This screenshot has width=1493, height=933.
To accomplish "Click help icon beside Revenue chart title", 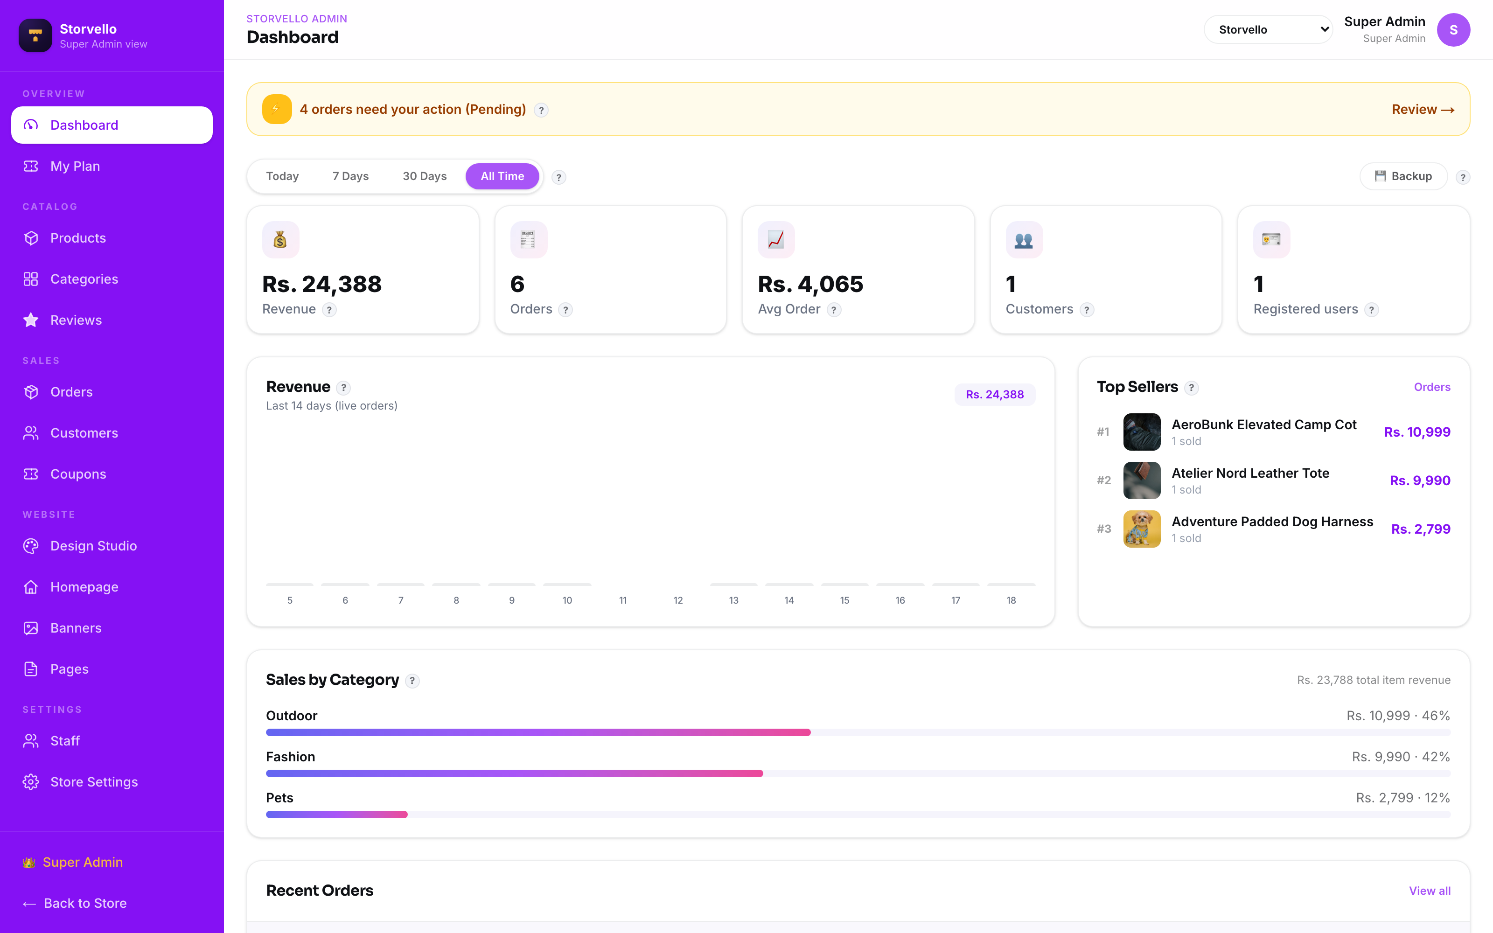I will [344, 388].
